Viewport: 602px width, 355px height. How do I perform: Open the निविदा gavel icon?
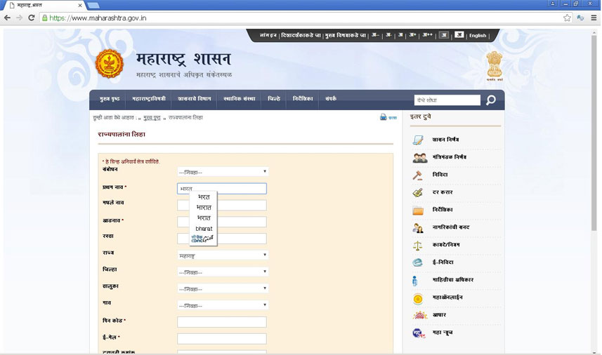[x=418, y=175]
